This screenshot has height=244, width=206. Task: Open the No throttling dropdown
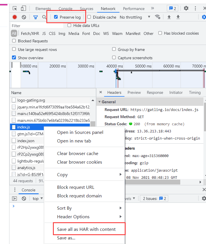coord(135,17)
